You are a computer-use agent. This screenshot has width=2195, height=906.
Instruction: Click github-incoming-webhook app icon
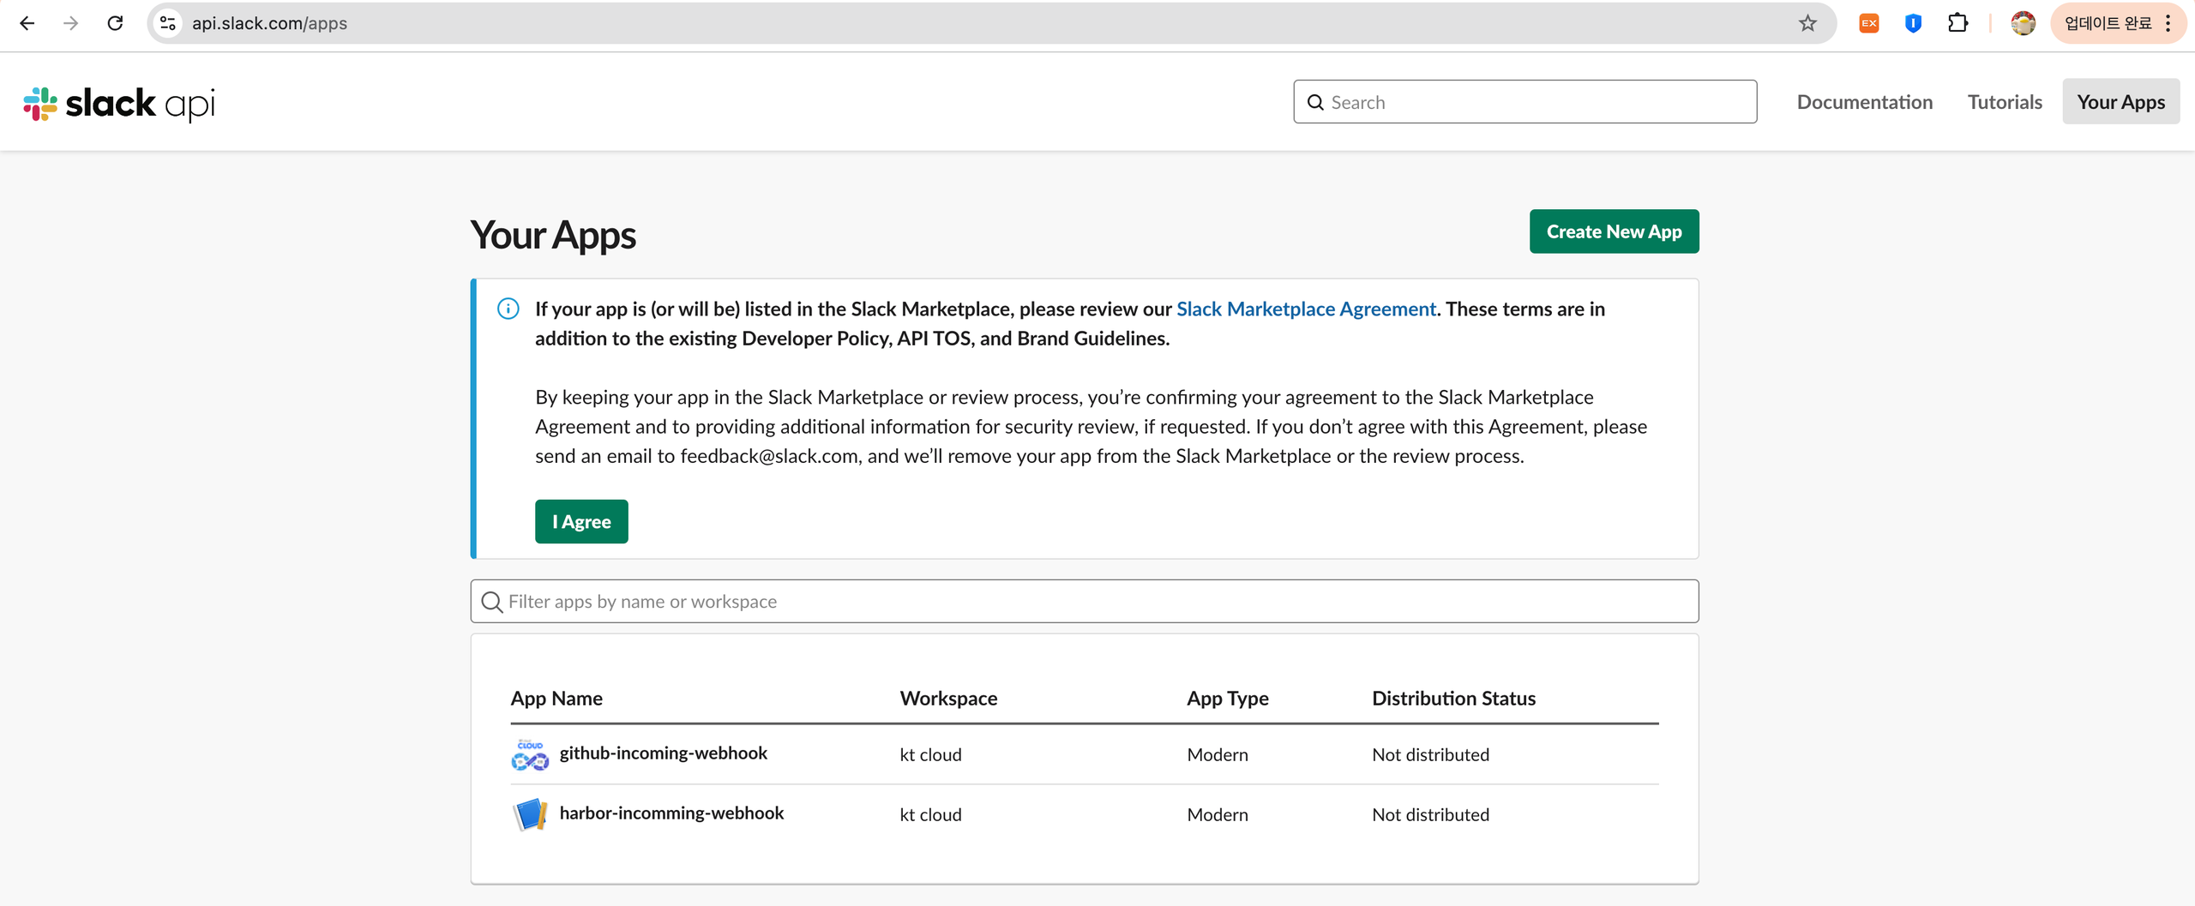(x=530, y=754)
